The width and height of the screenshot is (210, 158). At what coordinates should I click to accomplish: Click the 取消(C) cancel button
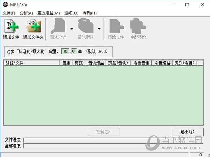103,132
